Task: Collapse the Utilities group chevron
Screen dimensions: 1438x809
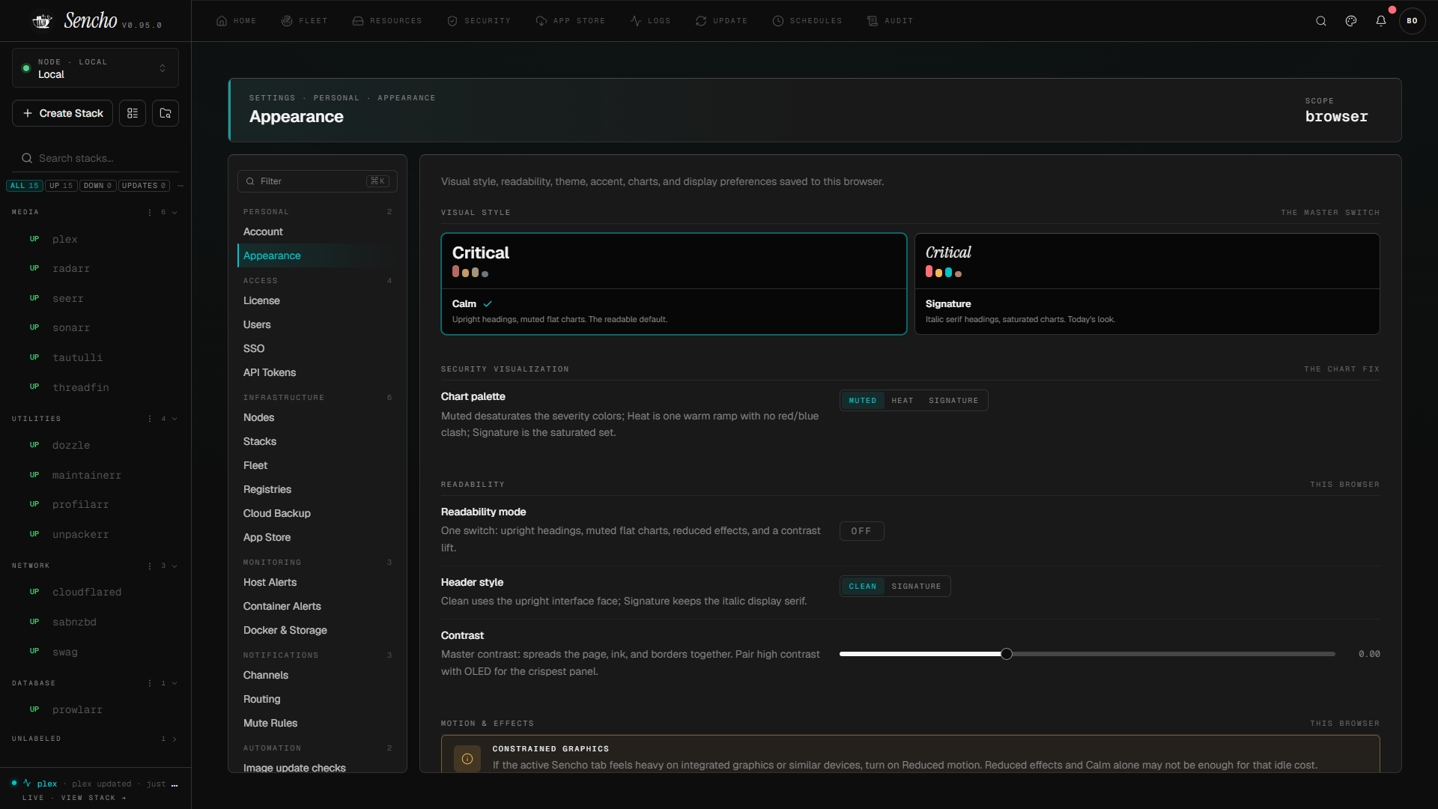Action: point(175,419)
